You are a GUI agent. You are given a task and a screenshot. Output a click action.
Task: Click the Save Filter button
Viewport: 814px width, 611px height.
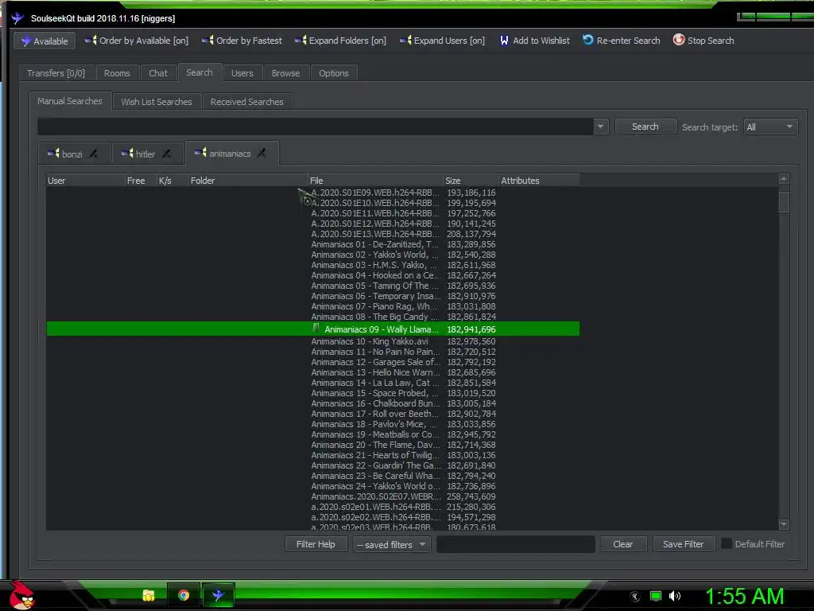(x=683, y=544)
